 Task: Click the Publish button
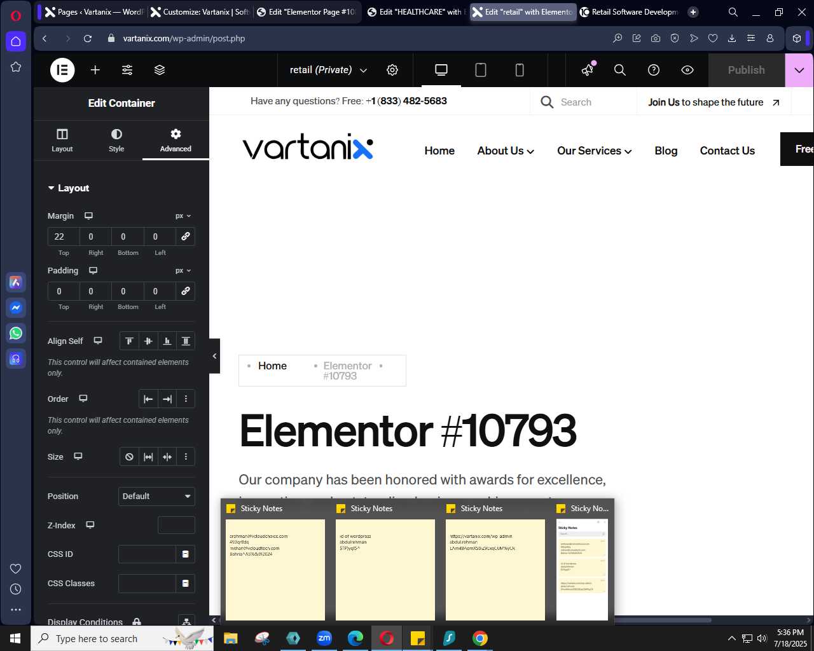[x=747, y=70]
